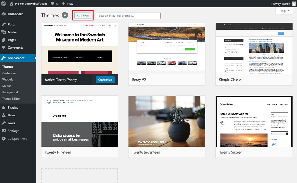The height and width of the screenshot is (183, 297).
Task: Open Customize under Appearance
Action: [9, 73]
